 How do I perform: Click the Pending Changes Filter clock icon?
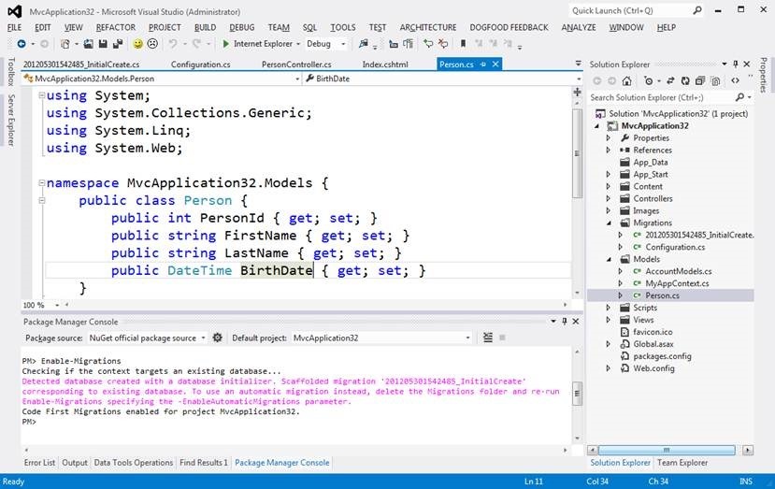coord(649,80)
